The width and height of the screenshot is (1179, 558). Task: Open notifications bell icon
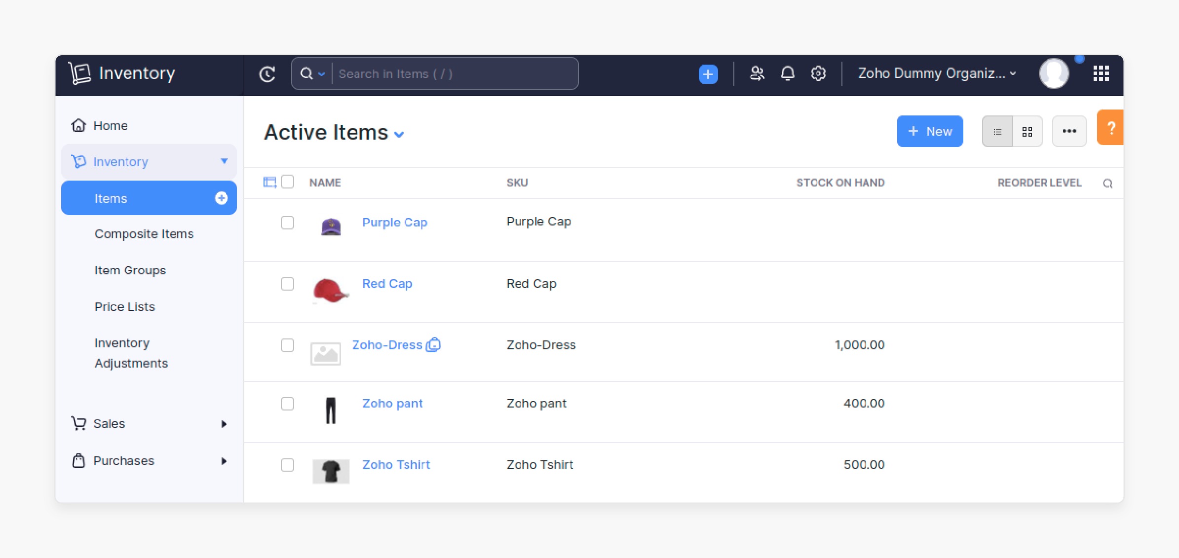point(788,74)
